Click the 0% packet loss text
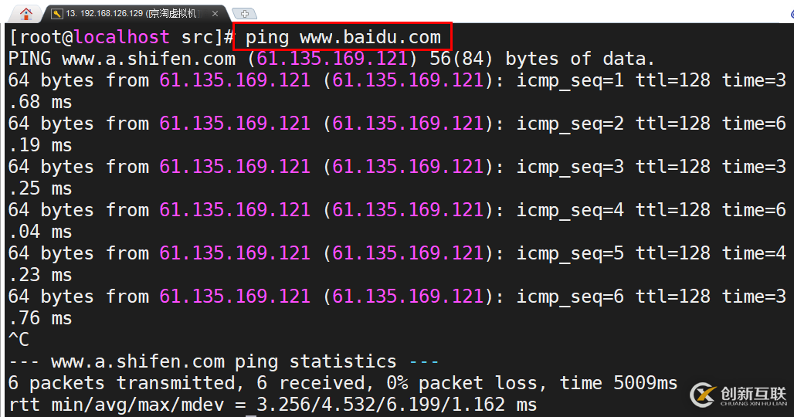The image size is (794, 417). click(x=466, y=383)
